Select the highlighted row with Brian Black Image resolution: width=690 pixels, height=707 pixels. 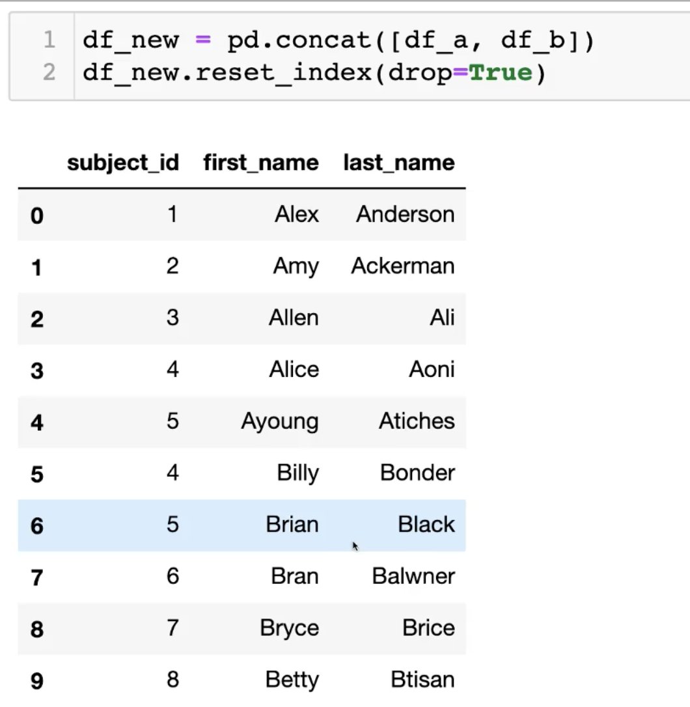[x=241, y=525]
